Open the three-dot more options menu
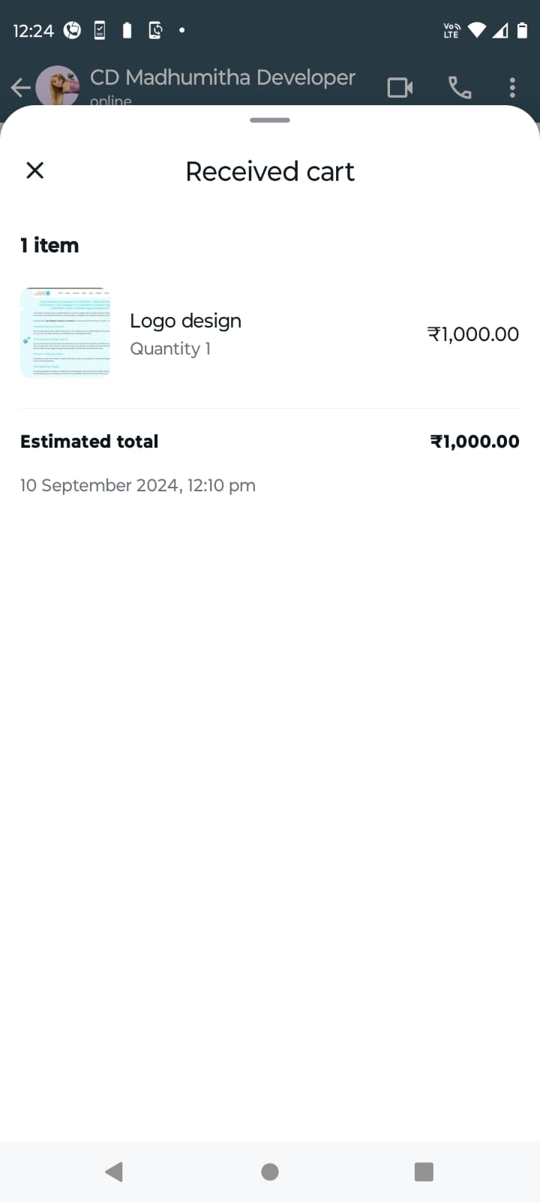This screenshot has height=1202, width=540. (512, 88)
